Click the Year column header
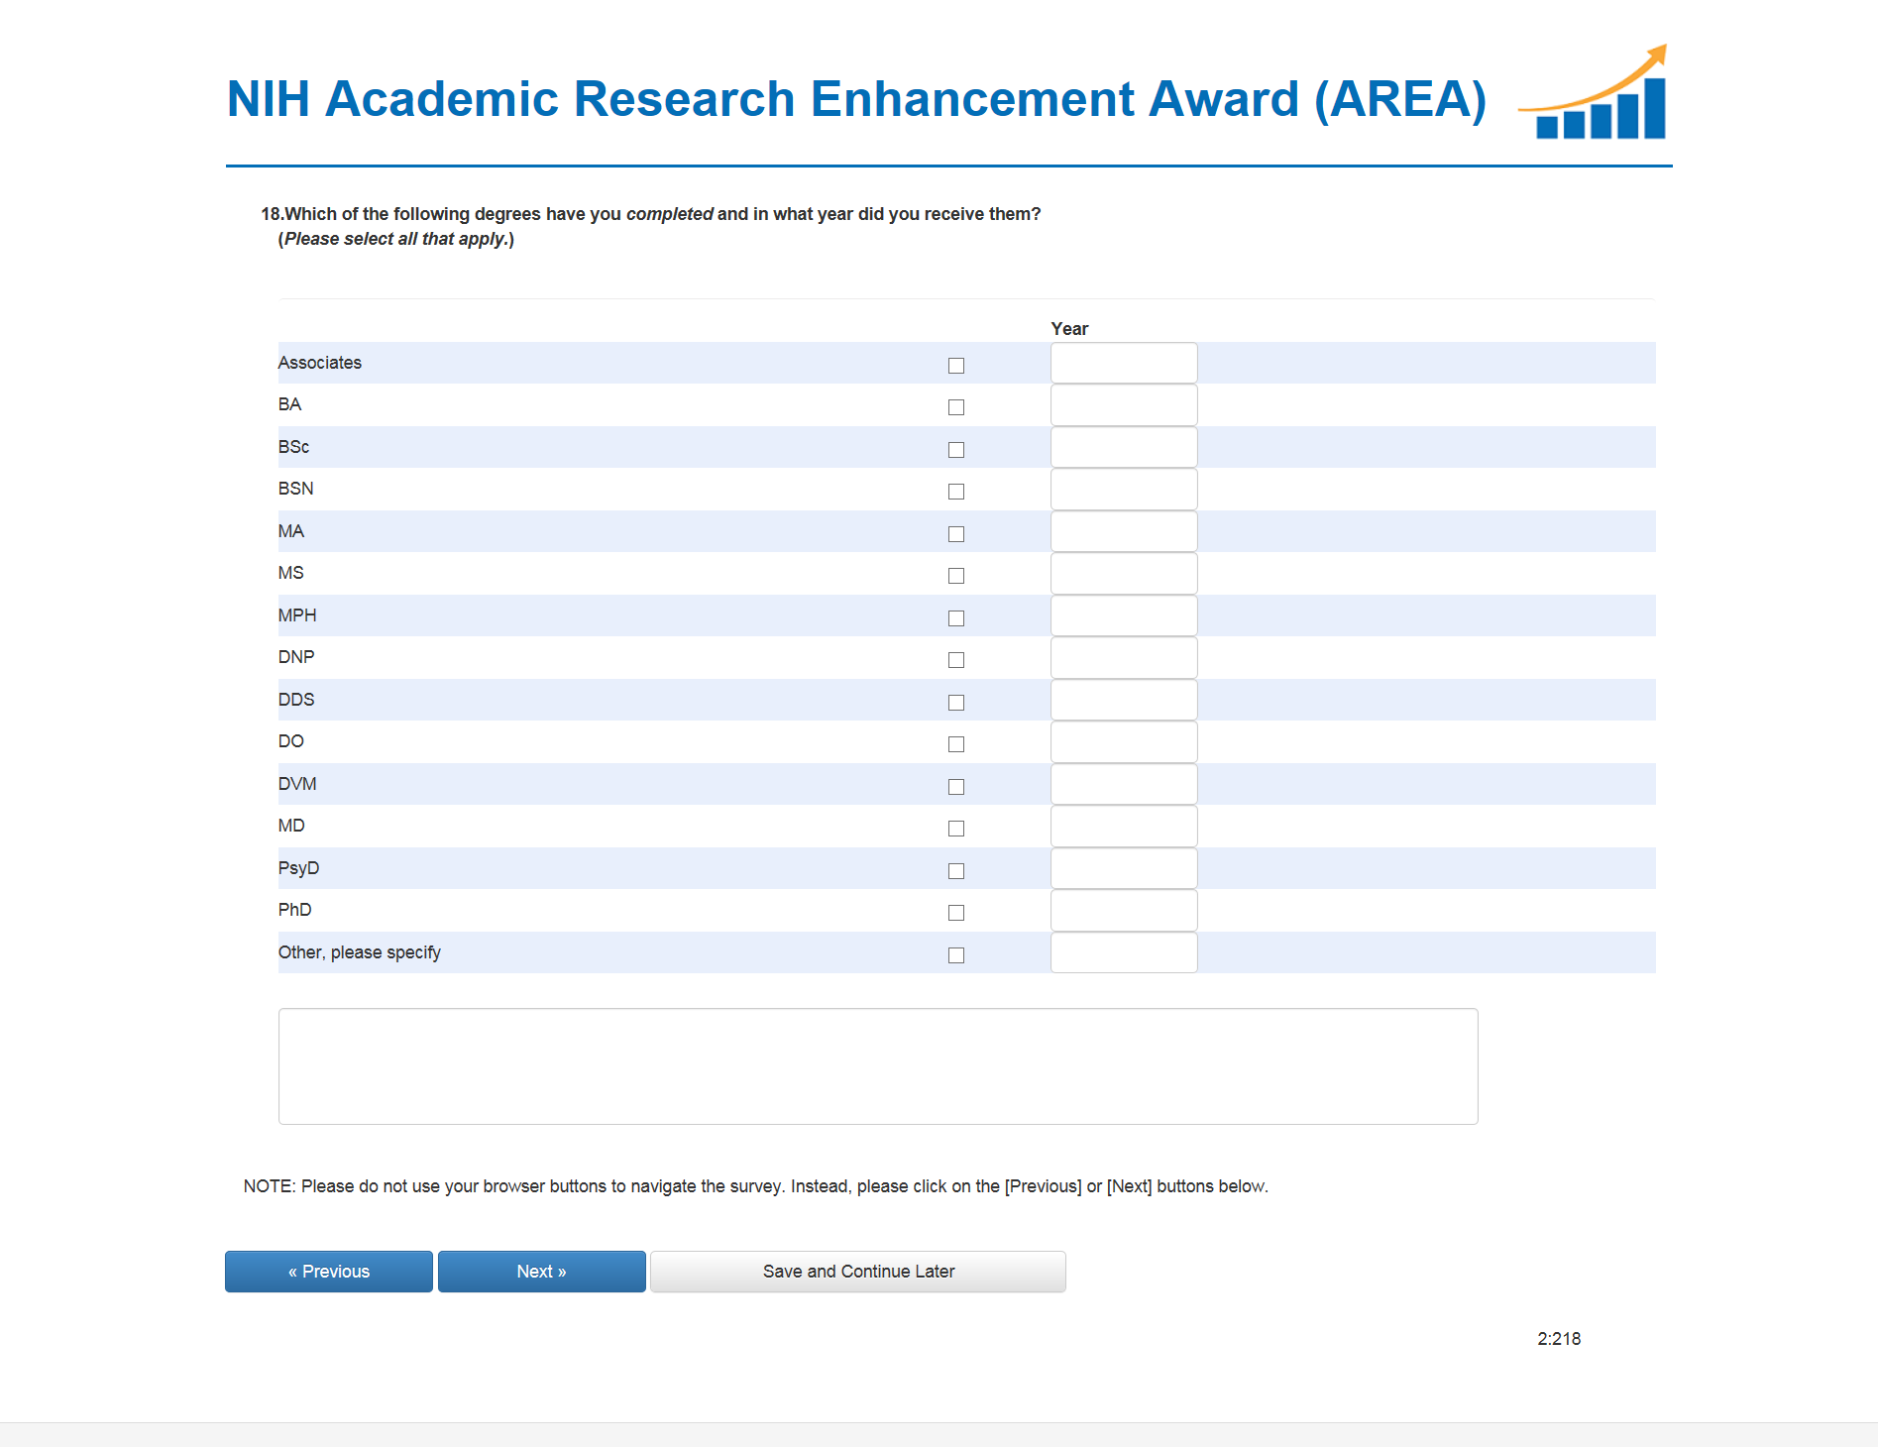Viewport: 1878px width, 1447px height. pos(1069,329)
